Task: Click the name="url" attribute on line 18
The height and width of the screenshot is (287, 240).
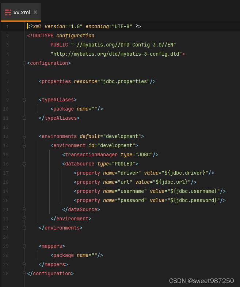Action: click(118, 182)
